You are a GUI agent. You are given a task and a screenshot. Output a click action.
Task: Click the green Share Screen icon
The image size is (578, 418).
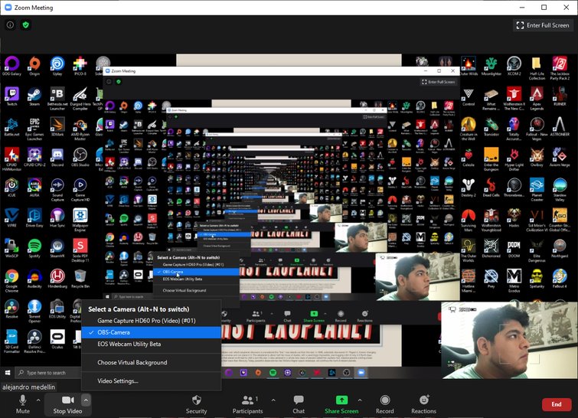341,400
